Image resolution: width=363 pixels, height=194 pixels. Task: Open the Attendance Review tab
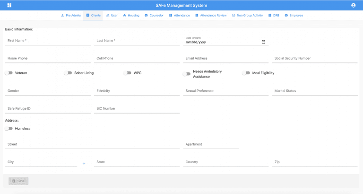211,16
